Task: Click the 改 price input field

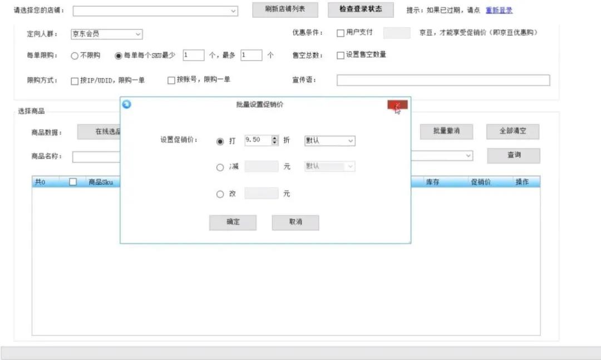Action: (x=262, y=193)
